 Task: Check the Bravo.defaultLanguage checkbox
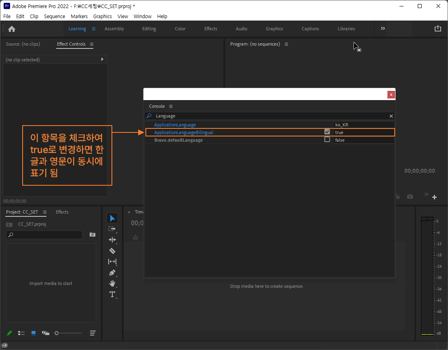point(327,140)
